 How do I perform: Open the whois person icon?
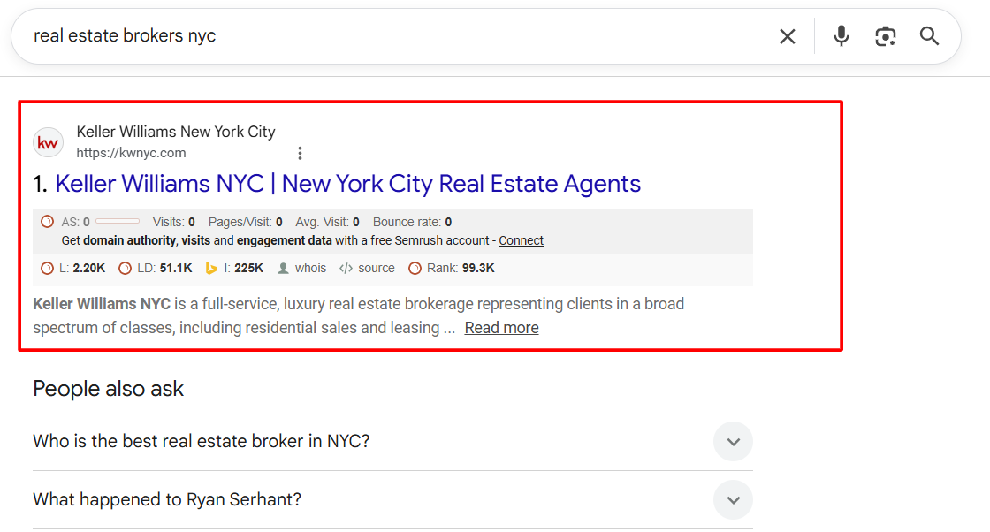tap(284, 268)
